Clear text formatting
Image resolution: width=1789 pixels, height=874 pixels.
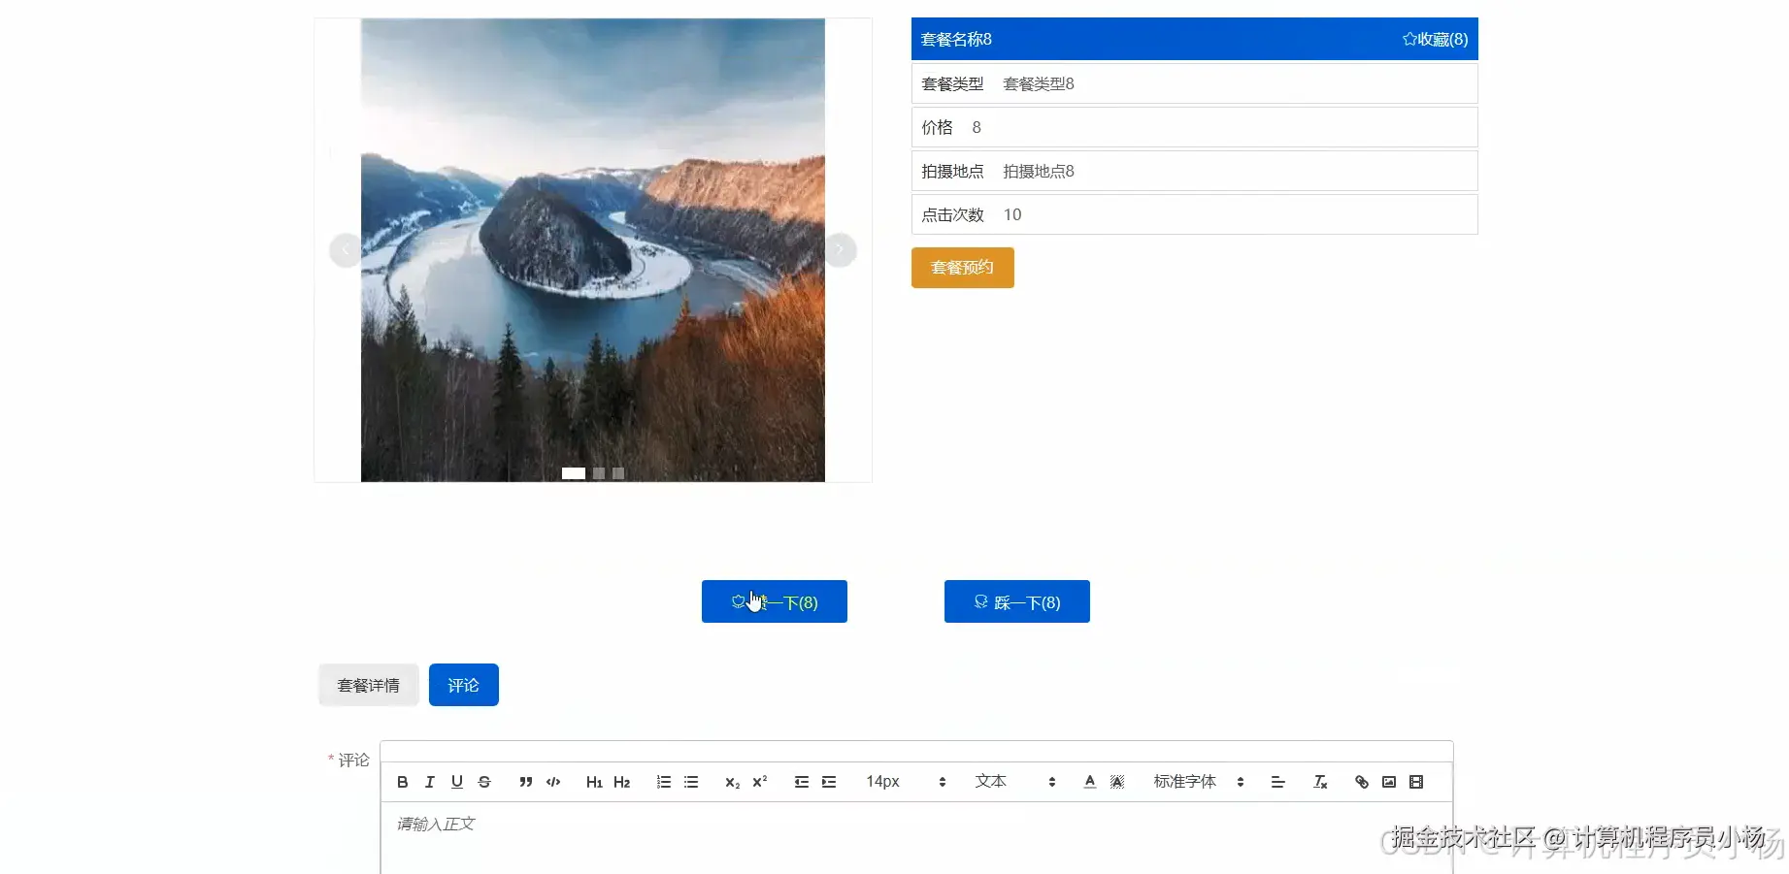point(1320,782)
